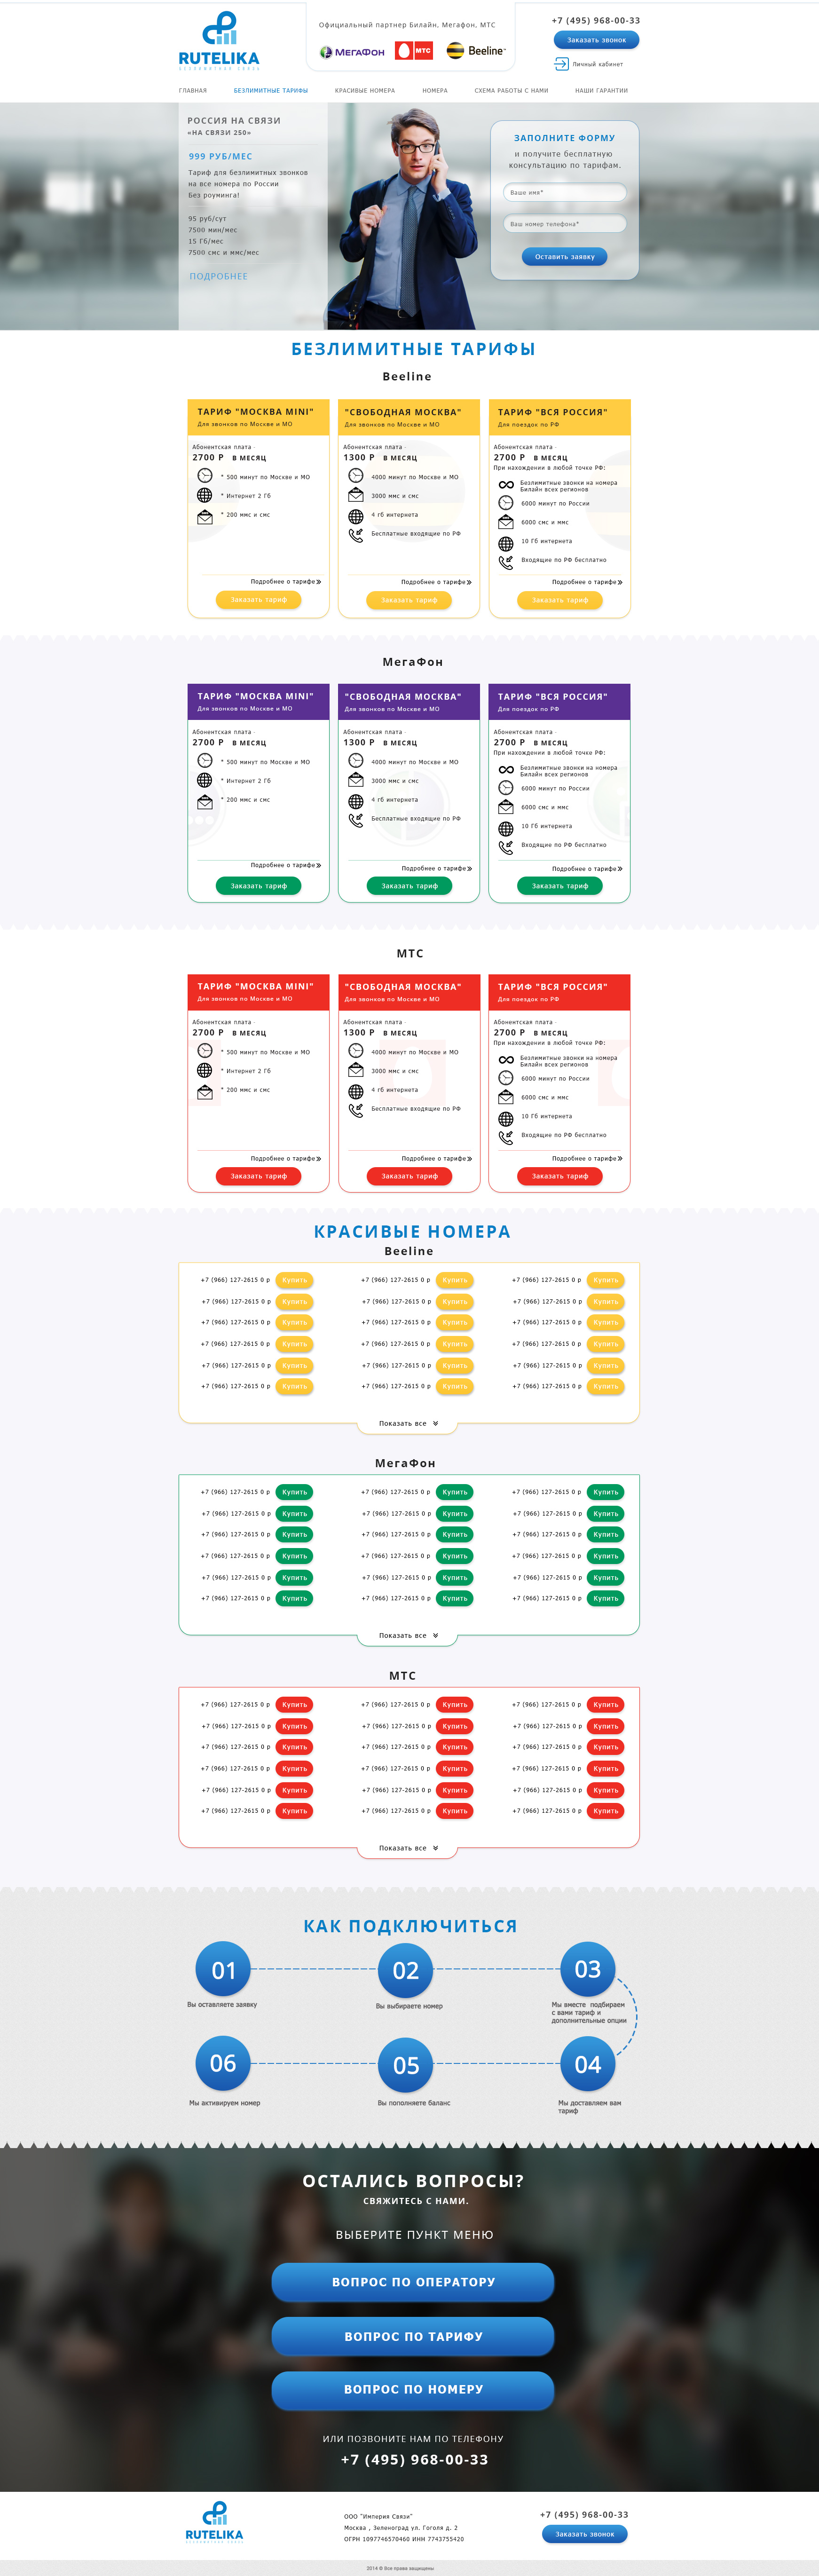Click the Rutelika logo in the header
The image size is (819, 2576).
(219, 41)
